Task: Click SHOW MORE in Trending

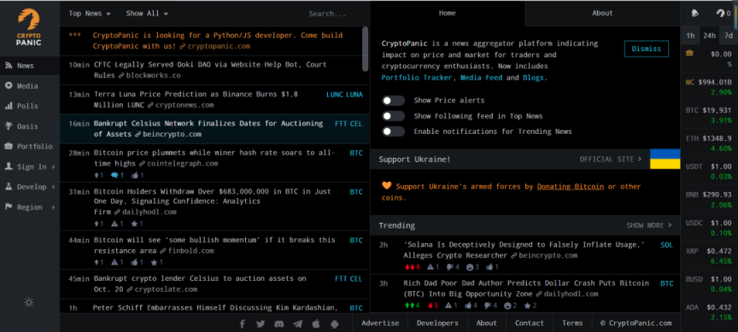Action: point(649,225)
